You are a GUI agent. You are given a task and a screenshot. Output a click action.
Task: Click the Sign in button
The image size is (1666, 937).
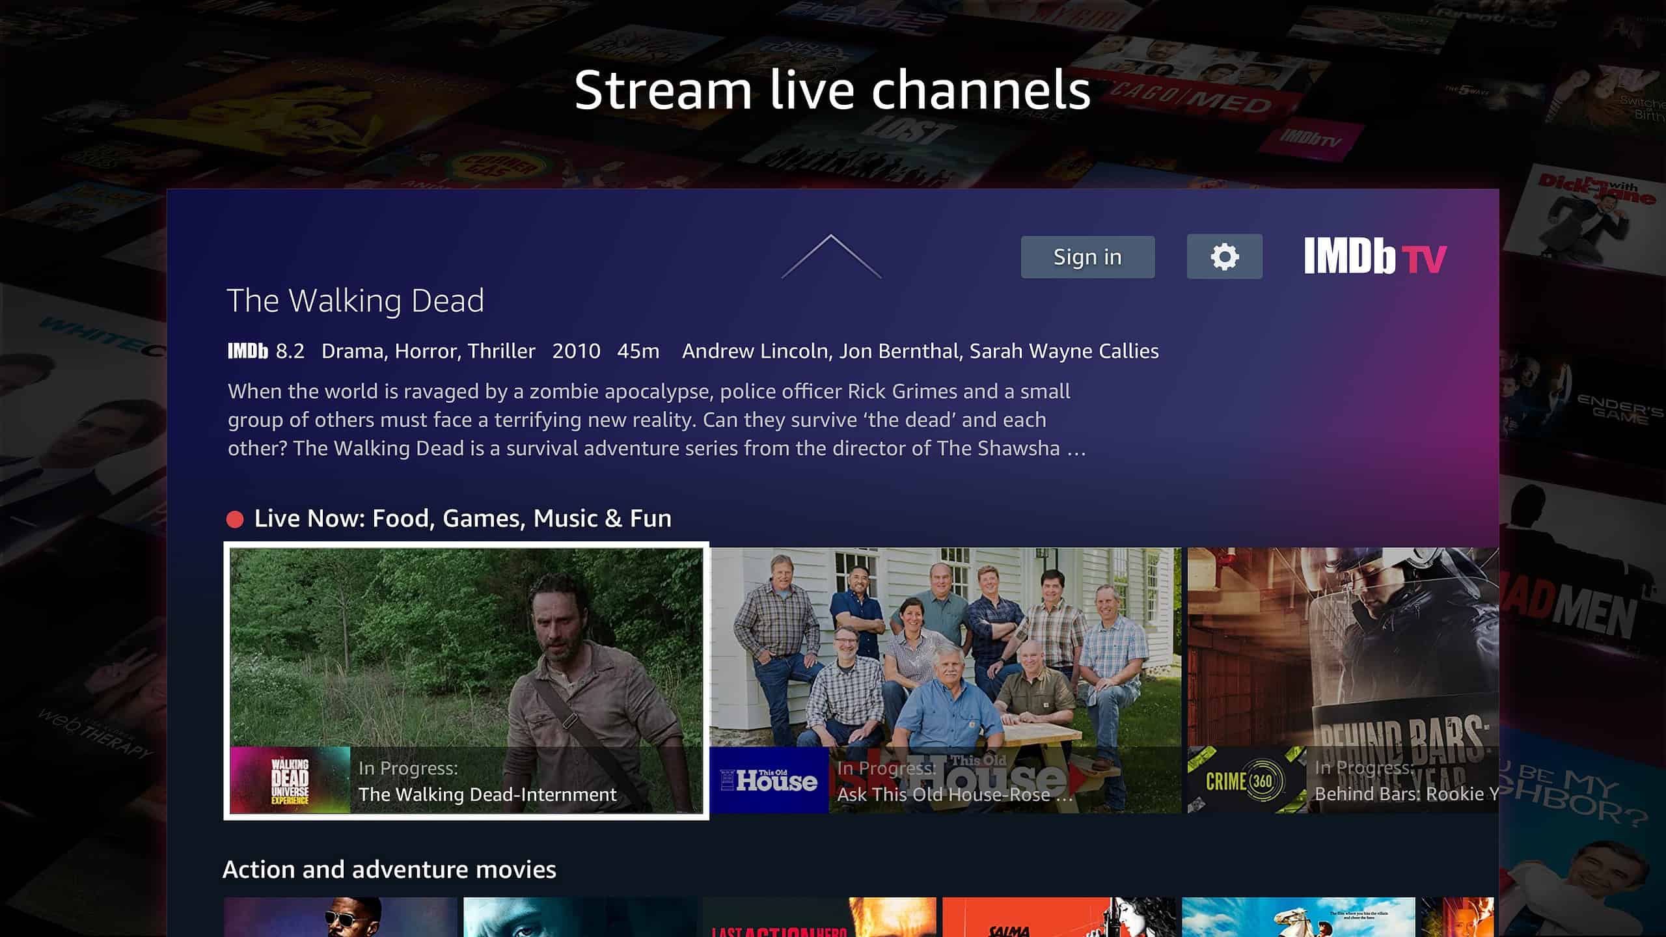(x=1087, y=256)
